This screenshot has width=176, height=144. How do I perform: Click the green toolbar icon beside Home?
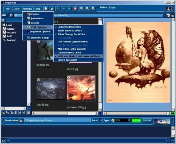(x=58, y=9)
